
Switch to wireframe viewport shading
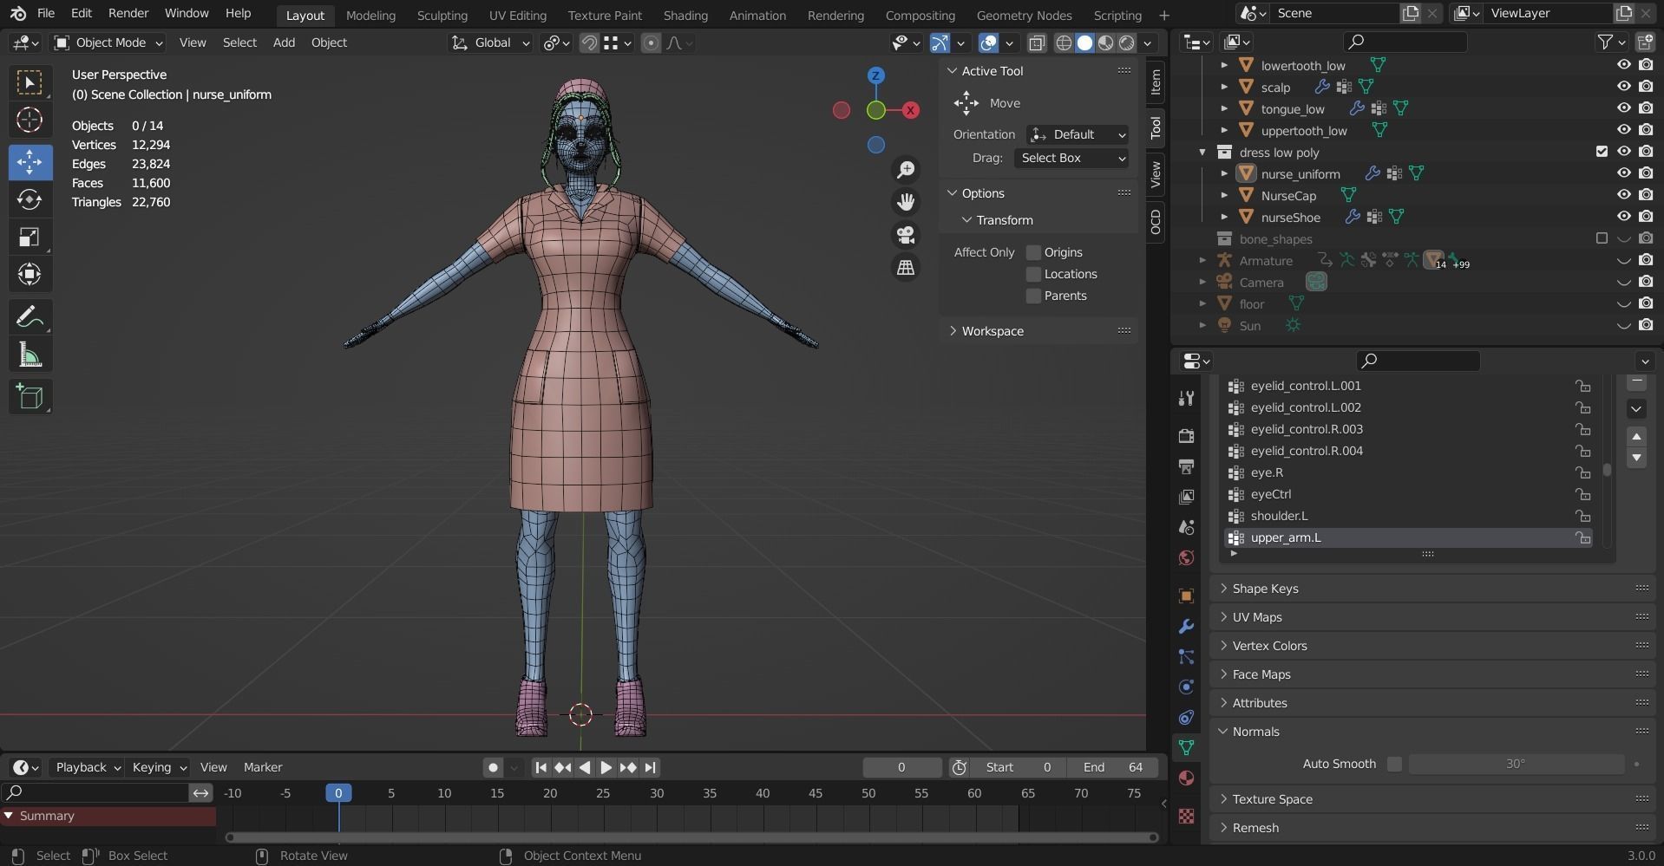(x=1064, y=42)
